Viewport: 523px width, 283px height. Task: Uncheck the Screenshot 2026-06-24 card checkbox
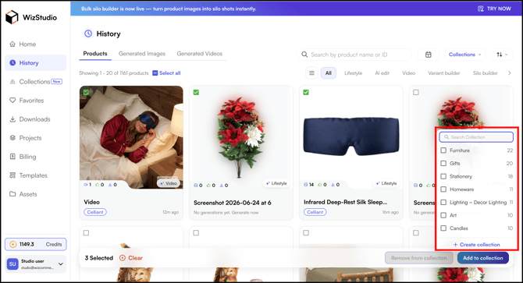196,92
